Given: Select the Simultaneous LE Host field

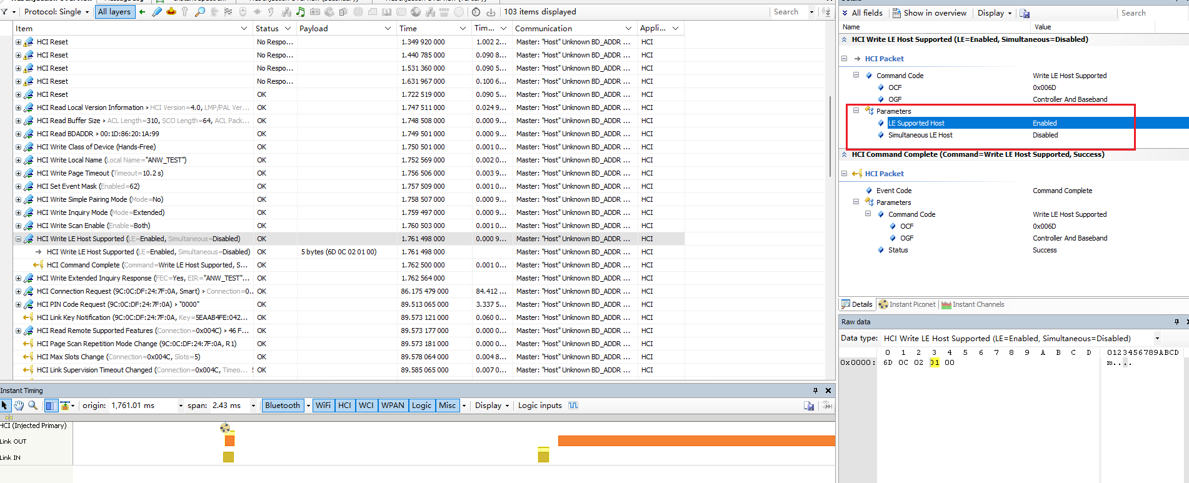Looking at the screenshot, I should click(x=920, y=135).
